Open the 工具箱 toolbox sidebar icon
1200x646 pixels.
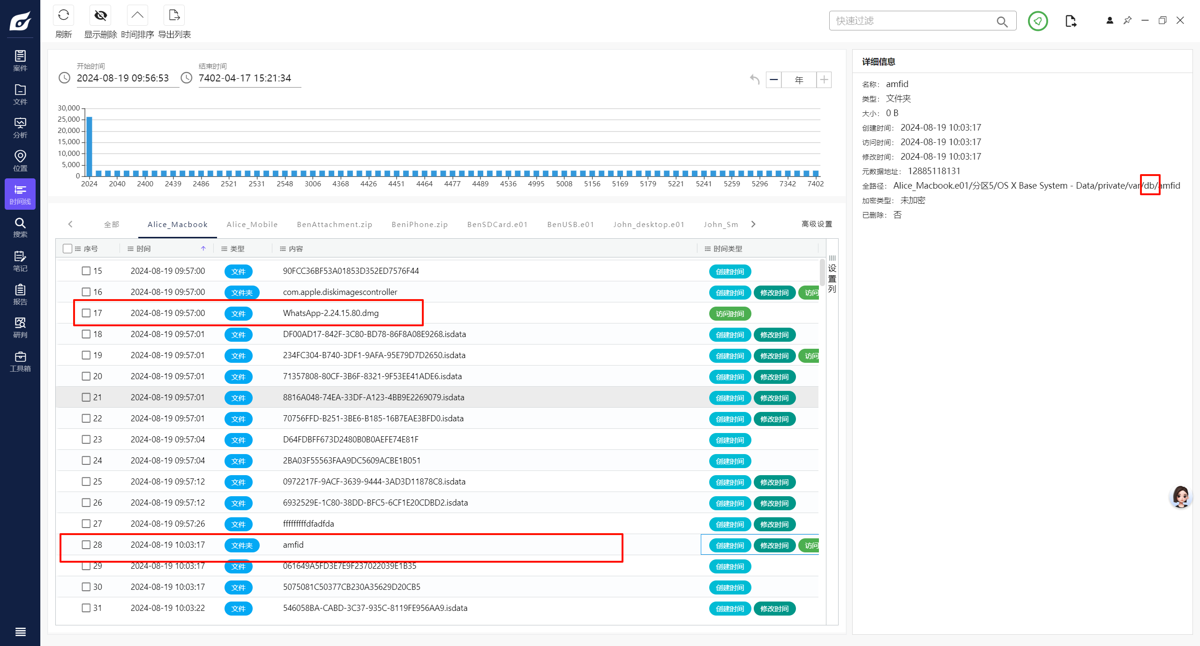pos(20,361)
